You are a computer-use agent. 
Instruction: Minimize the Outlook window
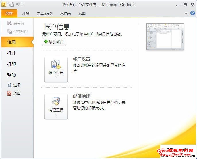click(x=178, y=5)
